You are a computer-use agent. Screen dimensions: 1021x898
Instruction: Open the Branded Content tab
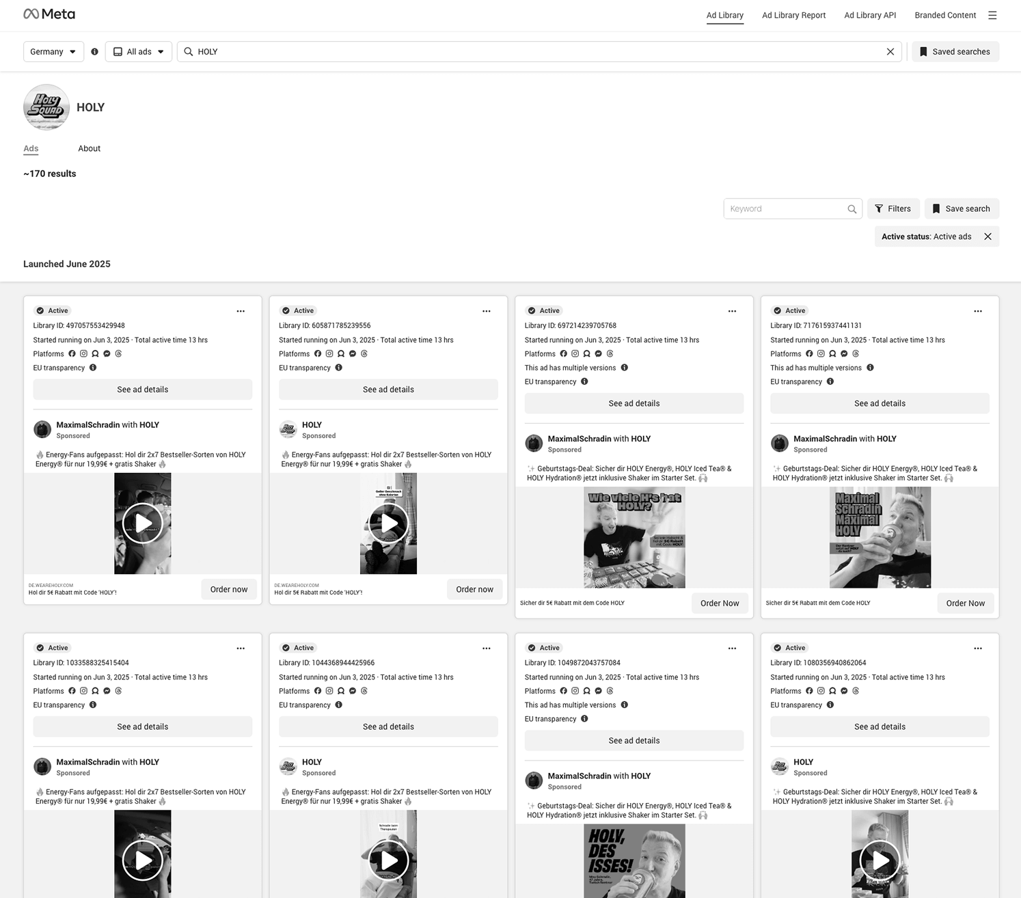tap(945, 15)
